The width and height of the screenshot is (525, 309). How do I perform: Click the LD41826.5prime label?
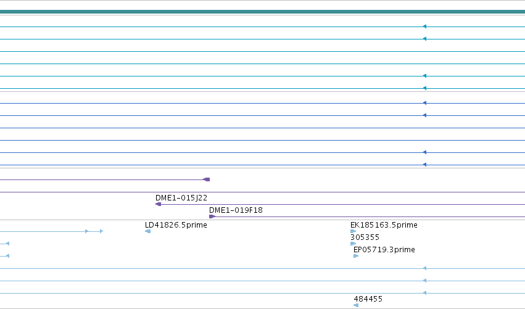click(176, 225)
